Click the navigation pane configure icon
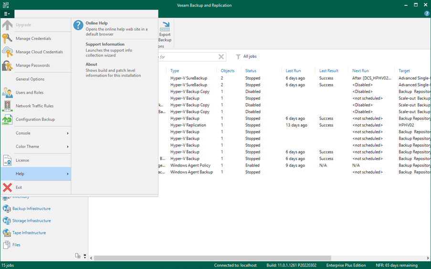This screenshot has height=269, width=431. click(78, 256)
